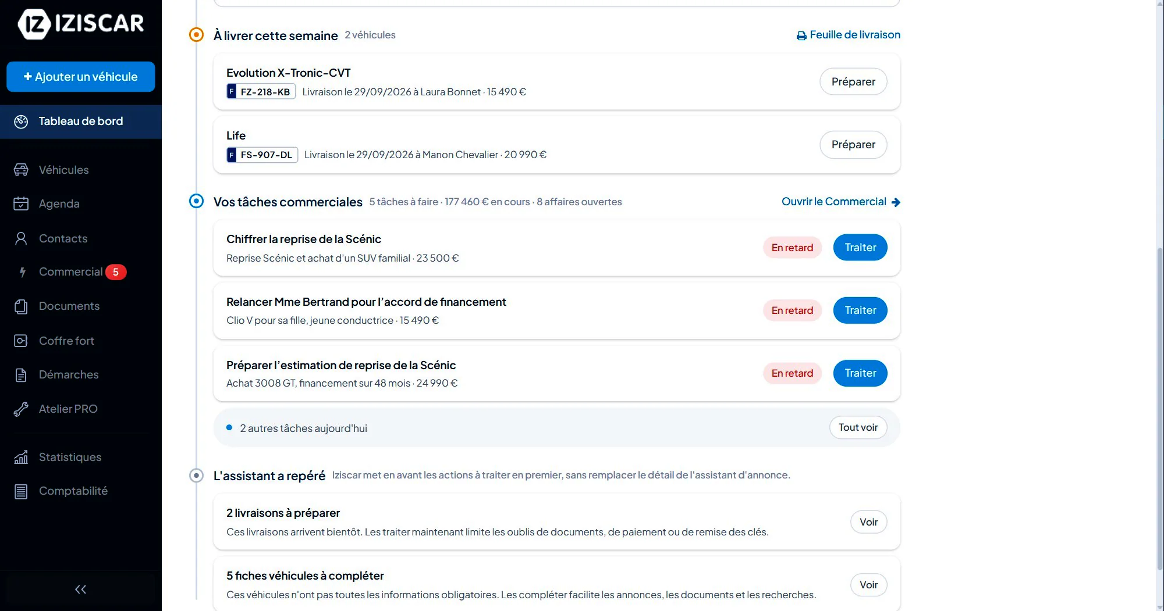Click Traiter for Préparer l'estimation de reprise
This screenshot has height=611, width=1164.
860,373
